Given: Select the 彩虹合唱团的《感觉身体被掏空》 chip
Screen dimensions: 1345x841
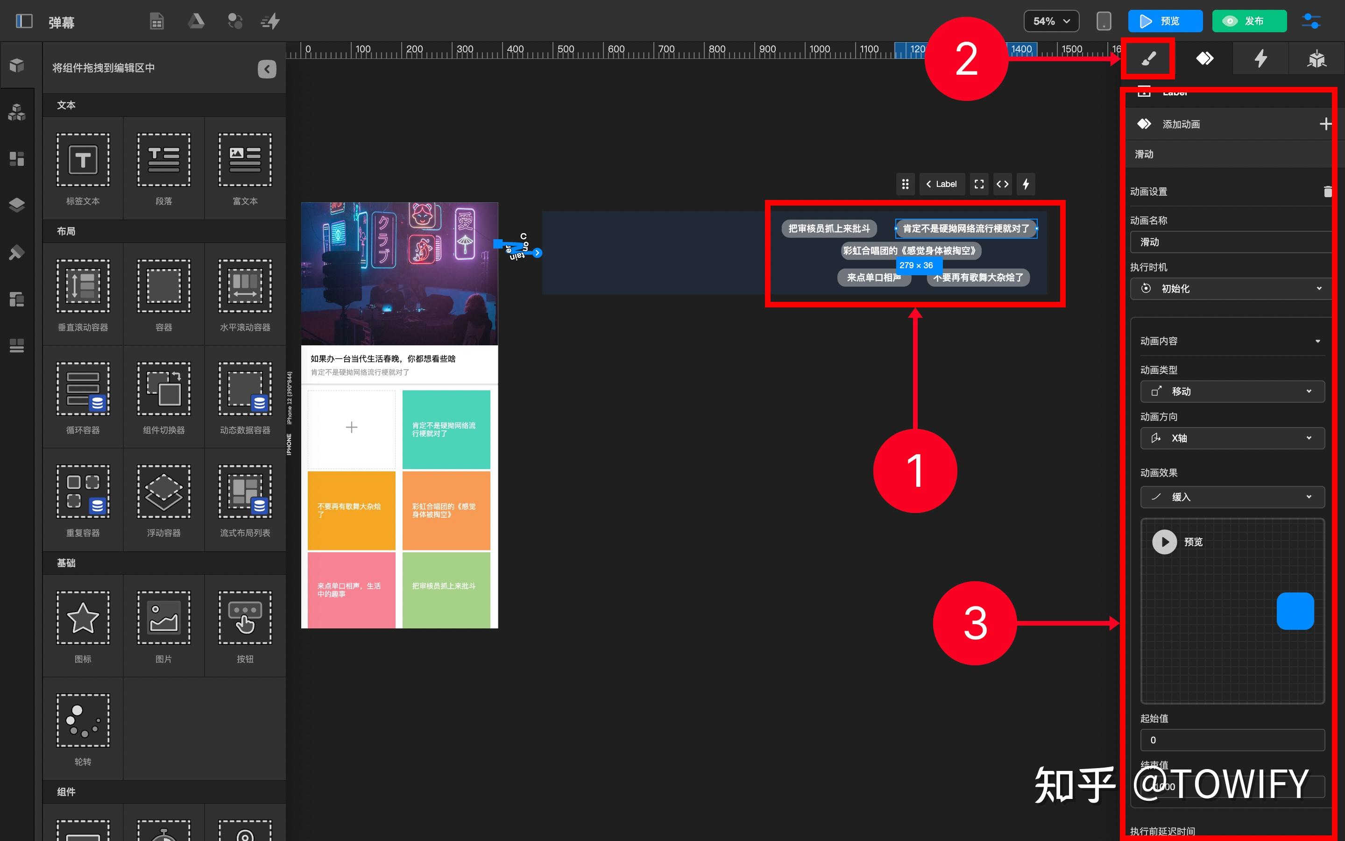Looking at the screenshot, I should coord(911,251).
